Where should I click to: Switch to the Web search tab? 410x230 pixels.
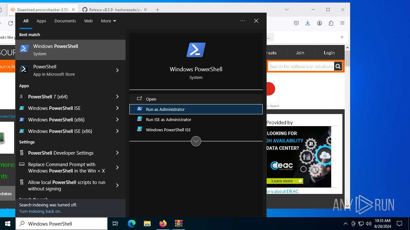(88, 21)
